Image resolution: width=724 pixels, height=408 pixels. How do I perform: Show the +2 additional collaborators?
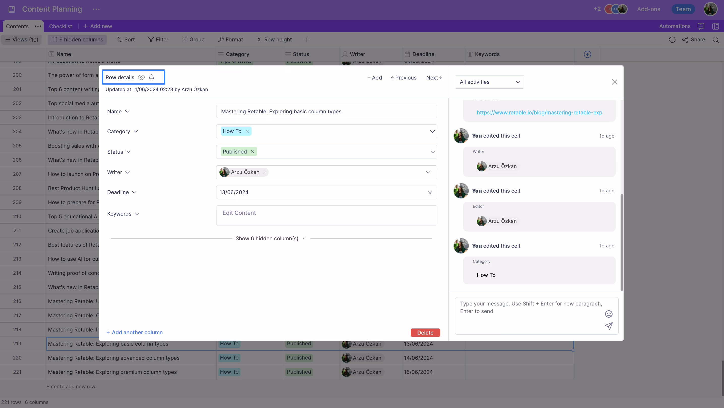pyautogui.click(x=597, y=9)
